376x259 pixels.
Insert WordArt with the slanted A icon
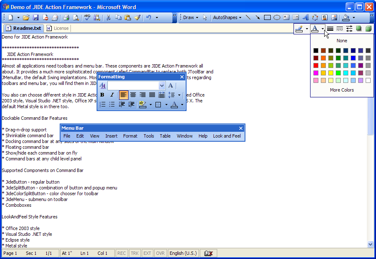(306, 17)
